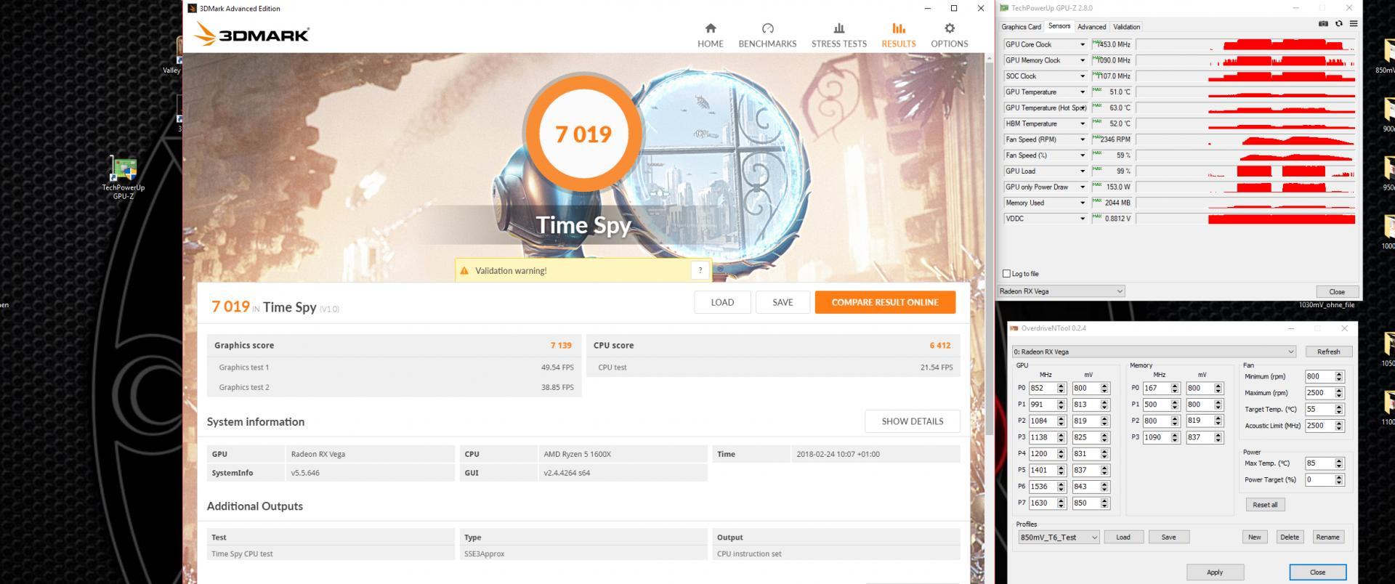Click the 1030mV_ohne_file desktop label
Screen dimensions: 1395x584
point(1326,305)
